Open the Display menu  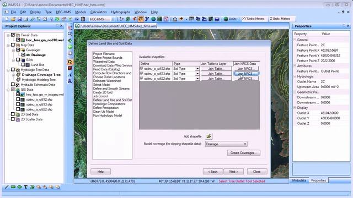tap(35, 12)
